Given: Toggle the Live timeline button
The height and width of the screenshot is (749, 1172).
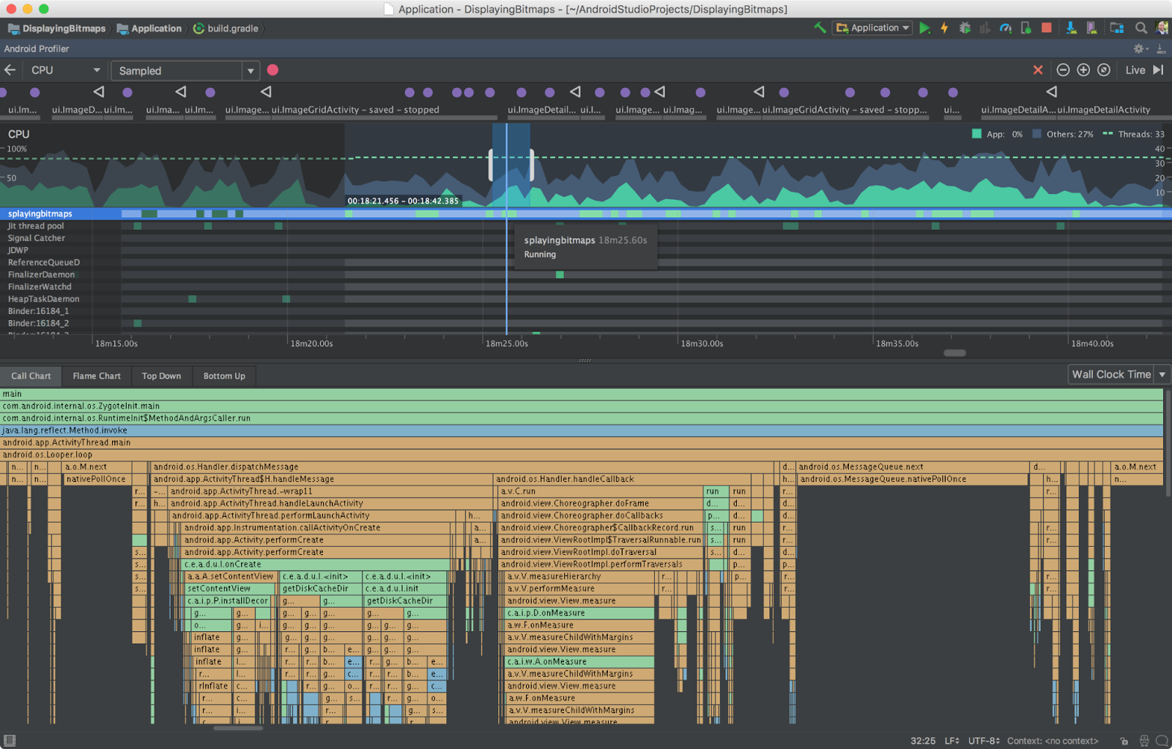Looking at the screenshot, I should [x=1135, y=70].
